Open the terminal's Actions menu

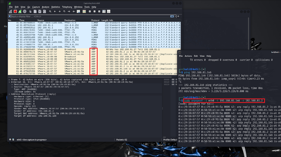click(188, 56)
